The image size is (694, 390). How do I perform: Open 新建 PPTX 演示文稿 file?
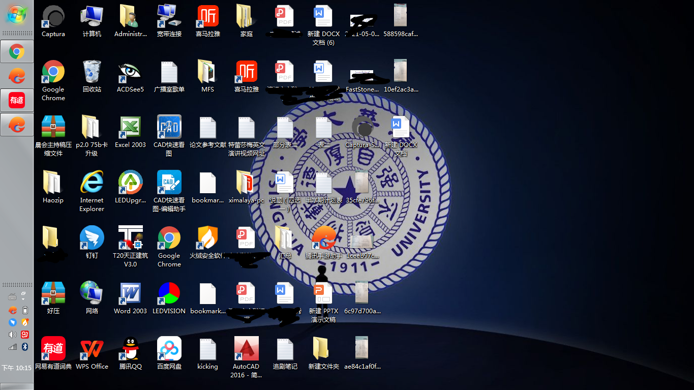click(x=323, y=302)
